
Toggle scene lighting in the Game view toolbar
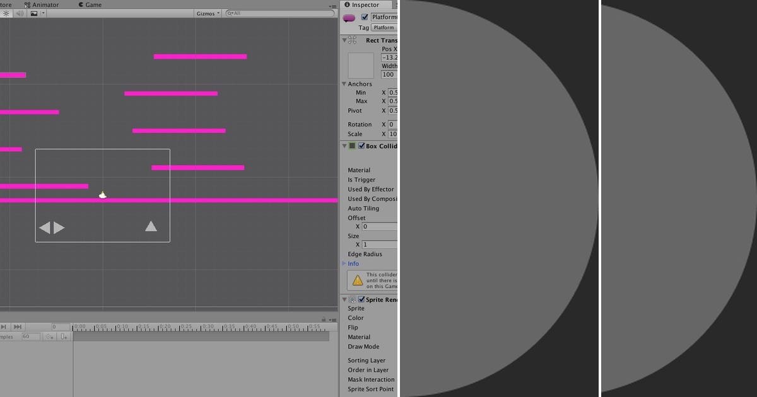point(6,13)
